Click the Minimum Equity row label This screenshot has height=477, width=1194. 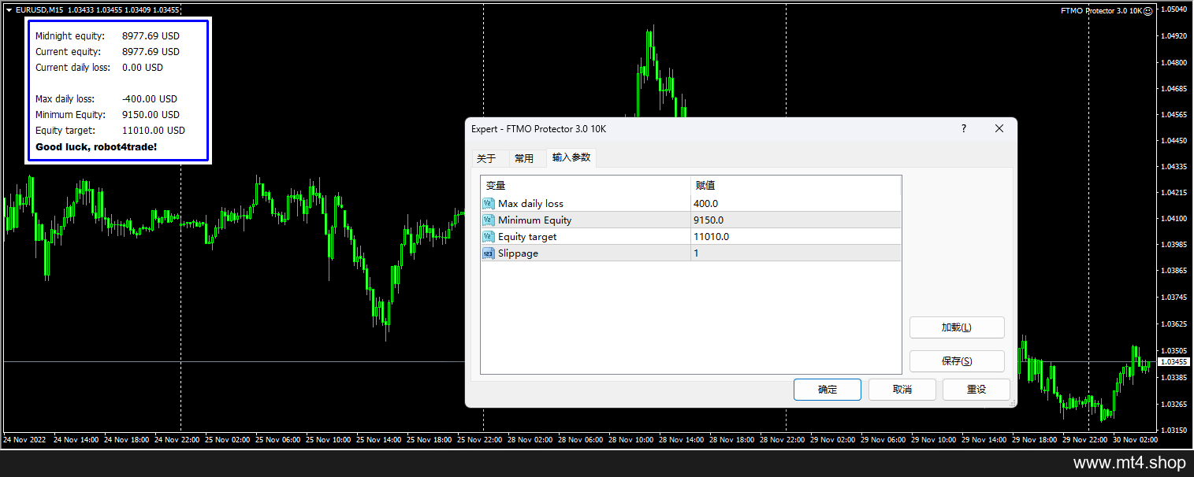pyautogui.click(x=535, y=220)
